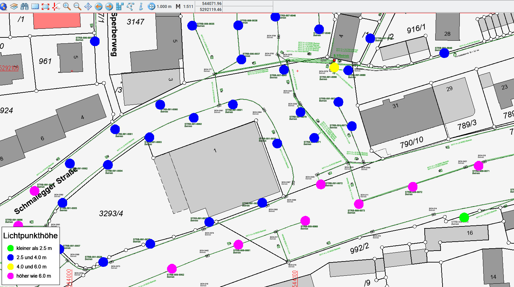Click the magenta legend swatch 'höher wie 6.0 m'
The image size is (514, 287).
[x=11, y=276]
